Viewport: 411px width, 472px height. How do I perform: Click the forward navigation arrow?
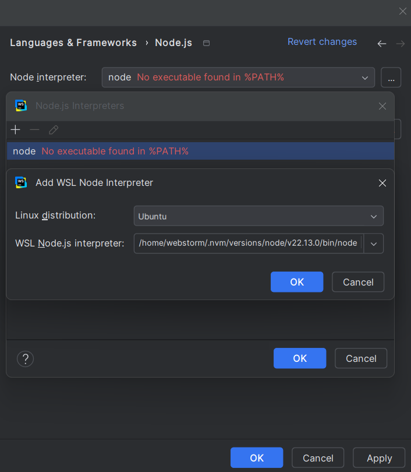click(x=400, y=43)
